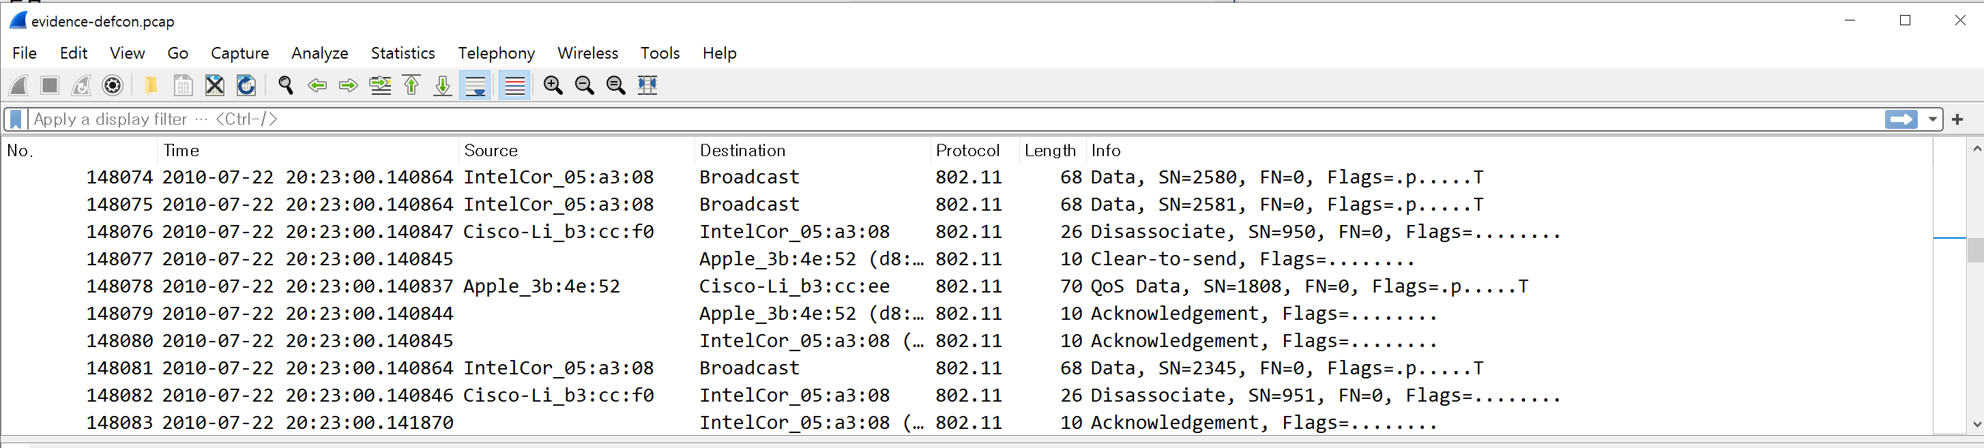This screenshot has width=1984, height=448.
Task: Click the display filter input field
Action: [x=955, y=119]
